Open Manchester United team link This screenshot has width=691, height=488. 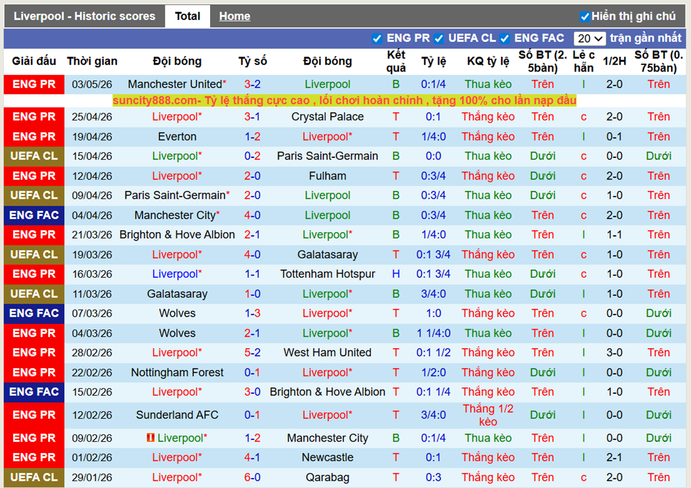coord(175,84)
